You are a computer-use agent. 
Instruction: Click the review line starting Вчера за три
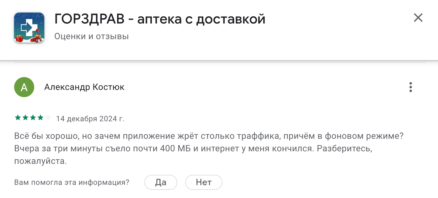click(x=193, y=148)
